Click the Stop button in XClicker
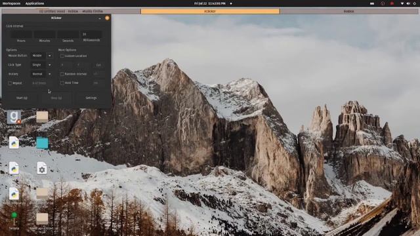420x236 pixels. click(x=56, y=98)
